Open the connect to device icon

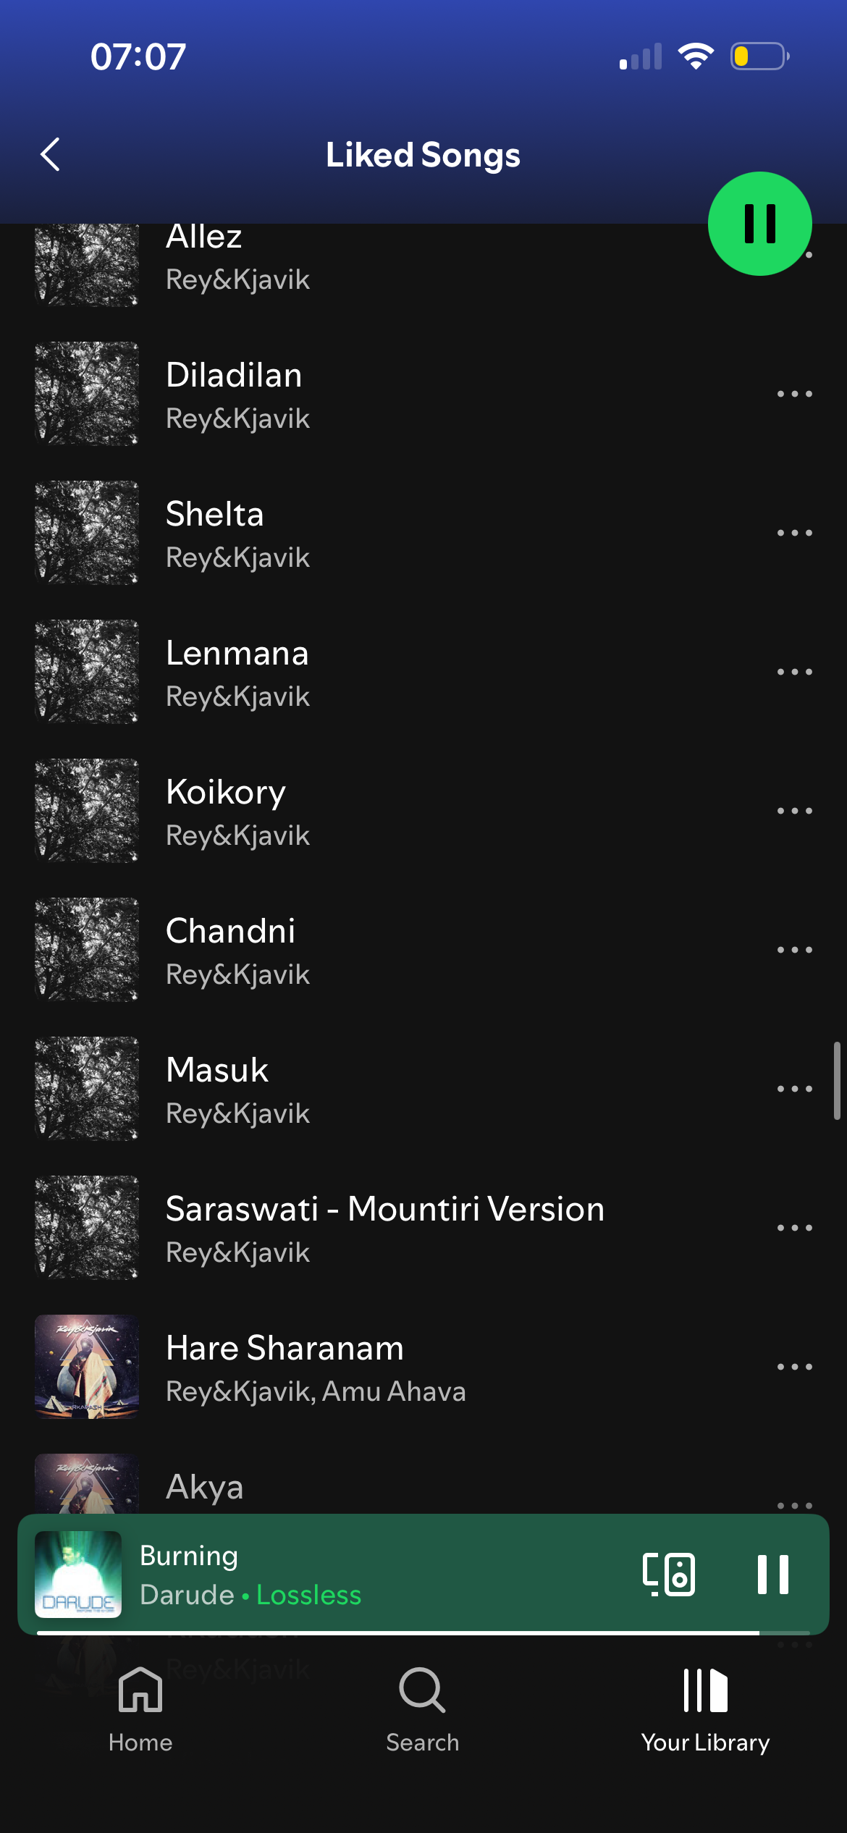(669, 1574)
